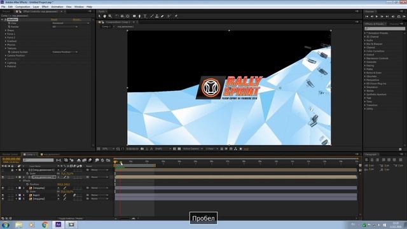Open the composition mini-flowchart in timeline

point(59,160)
